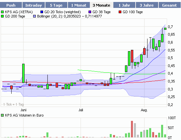Switch to the 3 Jahre tab
181x140 pixels.
(147, 5)
